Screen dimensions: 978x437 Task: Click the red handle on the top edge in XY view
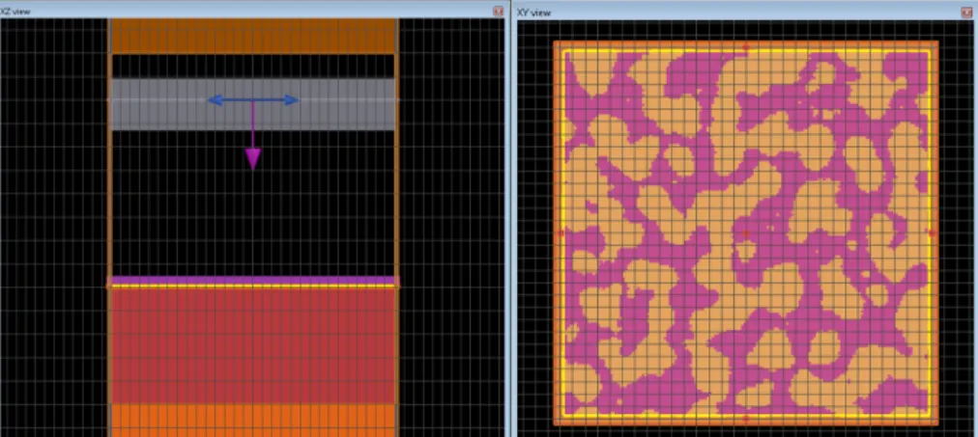tap(746, 46)
